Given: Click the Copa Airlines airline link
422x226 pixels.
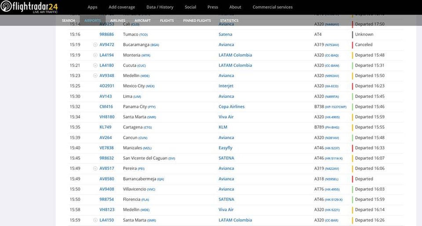Looking at the screenshot, I should [x=231, y=107].
